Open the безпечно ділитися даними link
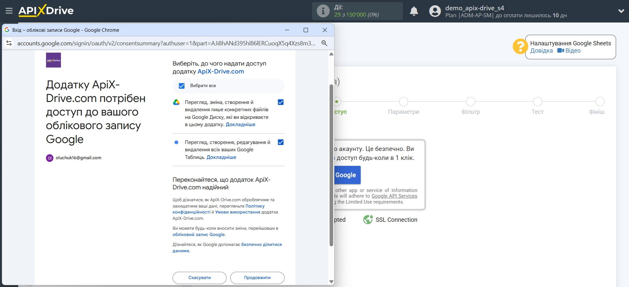 point(227,248)
